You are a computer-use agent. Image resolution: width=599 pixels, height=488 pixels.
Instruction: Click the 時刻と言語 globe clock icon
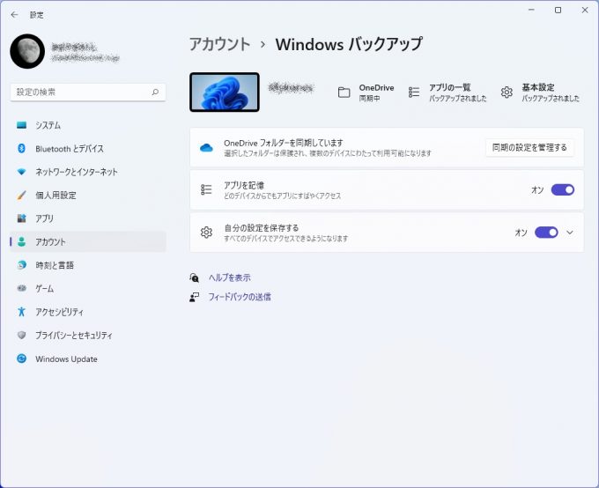22,265
